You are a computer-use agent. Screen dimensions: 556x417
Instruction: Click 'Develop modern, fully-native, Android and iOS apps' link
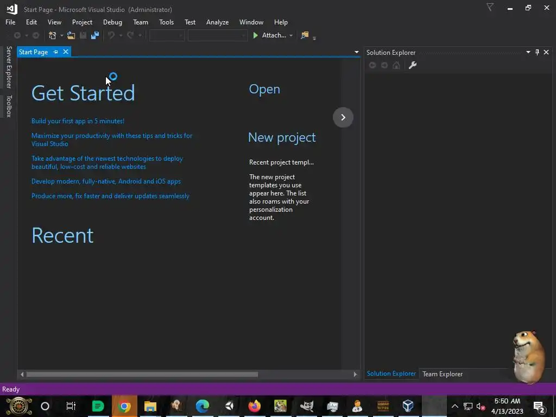(x=106, y=181)
